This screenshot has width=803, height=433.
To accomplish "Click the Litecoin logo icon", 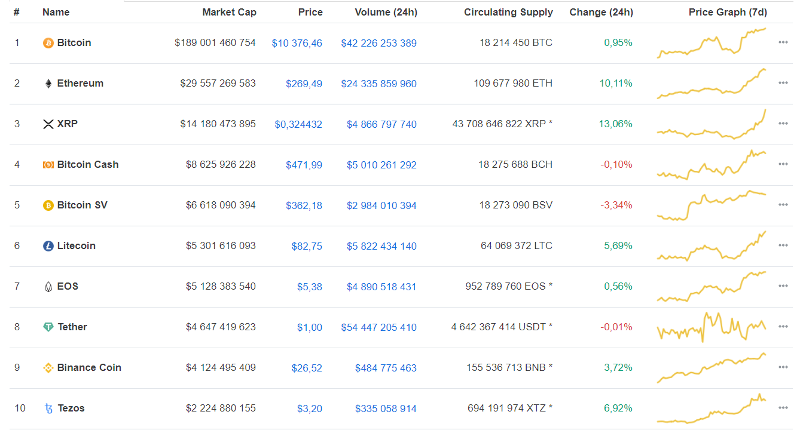I will click(48, 246).
